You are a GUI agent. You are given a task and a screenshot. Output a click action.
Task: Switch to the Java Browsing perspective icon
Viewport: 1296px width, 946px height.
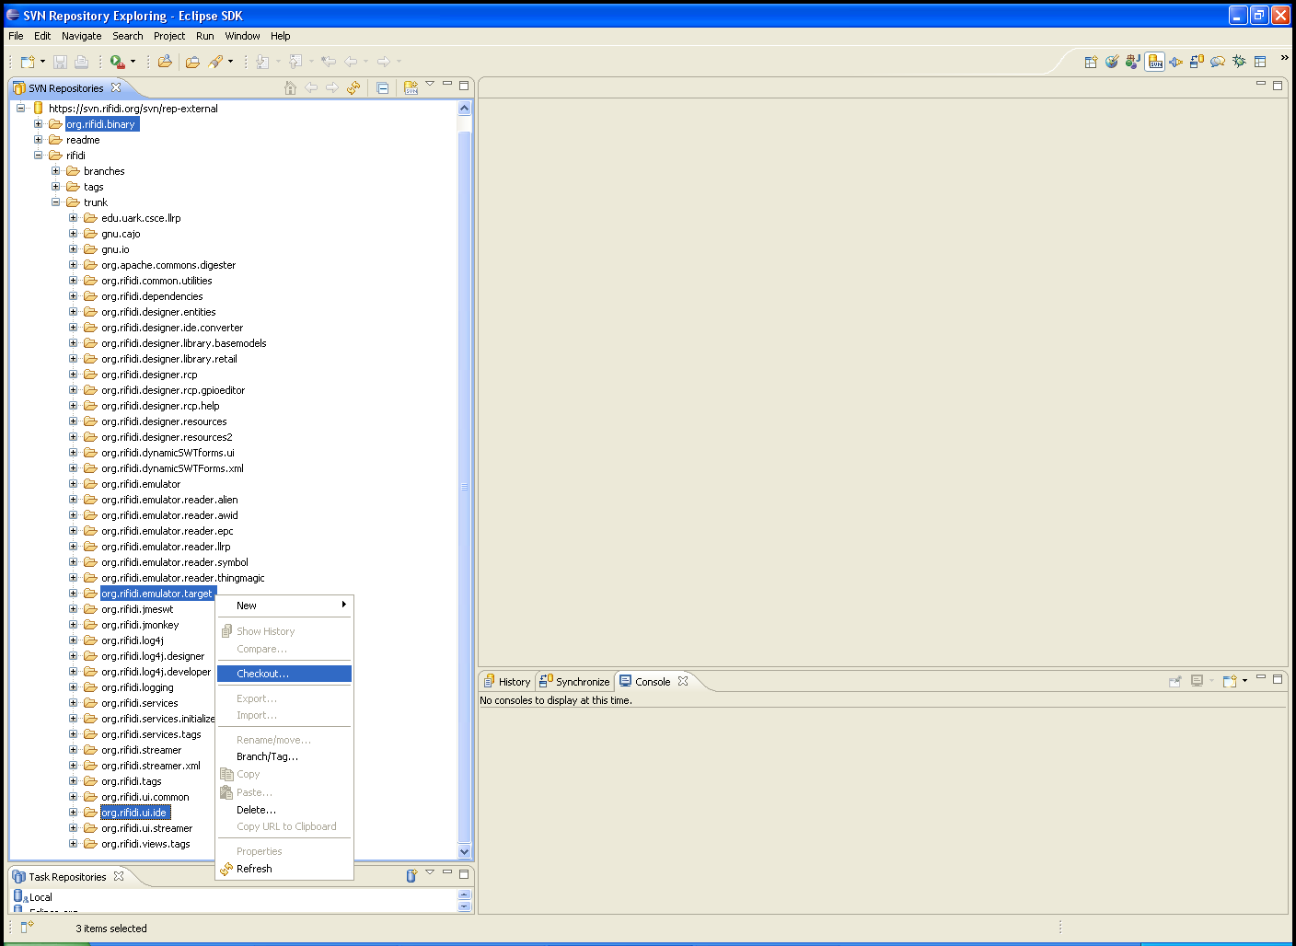pos(1112,62)
